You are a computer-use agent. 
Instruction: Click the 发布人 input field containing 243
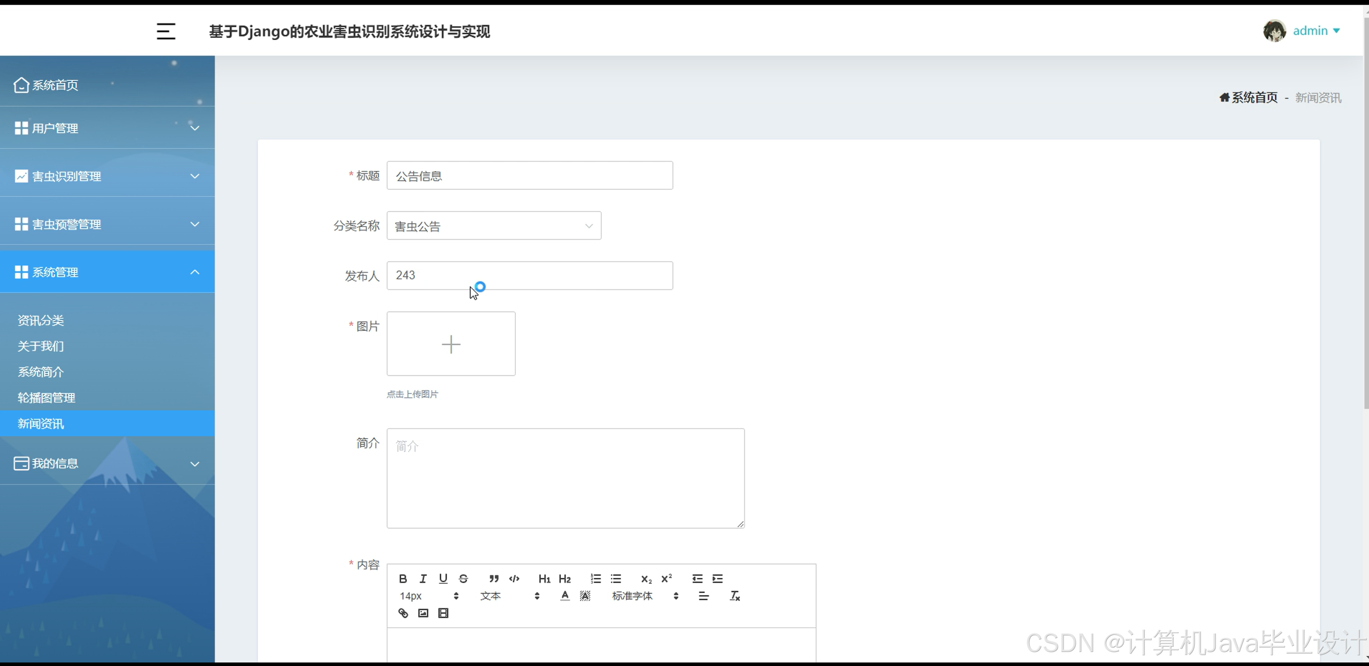click(x=529, y=275)
